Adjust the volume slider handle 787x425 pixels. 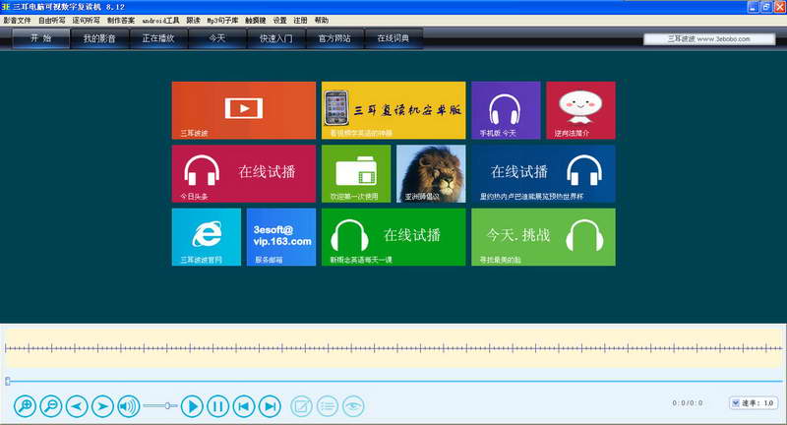(167, 405)
